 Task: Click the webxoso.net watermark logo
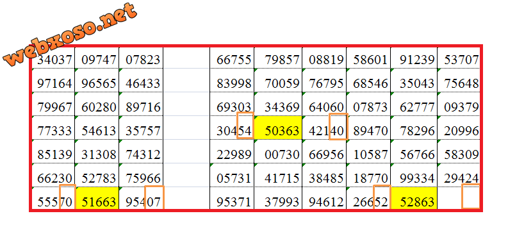[70, 35]
